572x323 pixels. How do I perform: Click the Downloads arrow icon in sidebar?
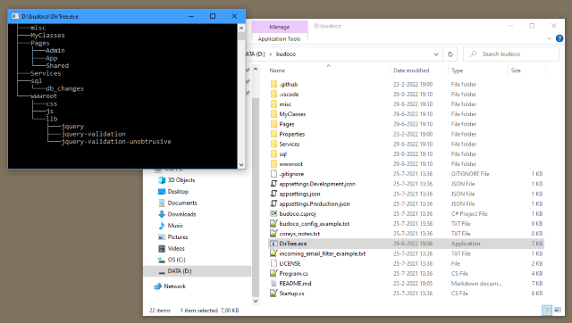(x=162, y=214)
